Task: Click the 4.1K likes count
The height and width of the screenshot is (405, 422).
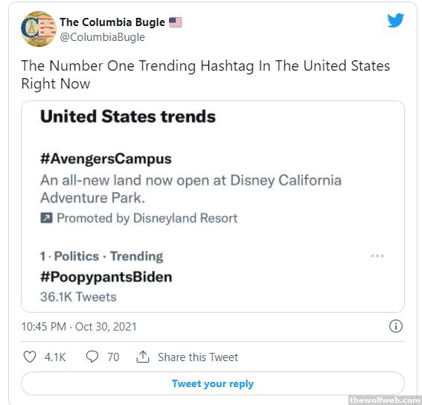Action: pos(55,357)
